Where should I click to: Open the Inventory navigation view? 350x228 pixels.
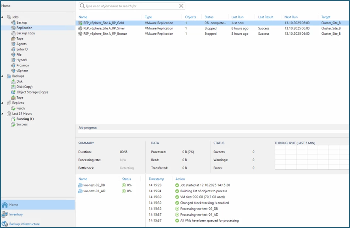tap(16, 214)
